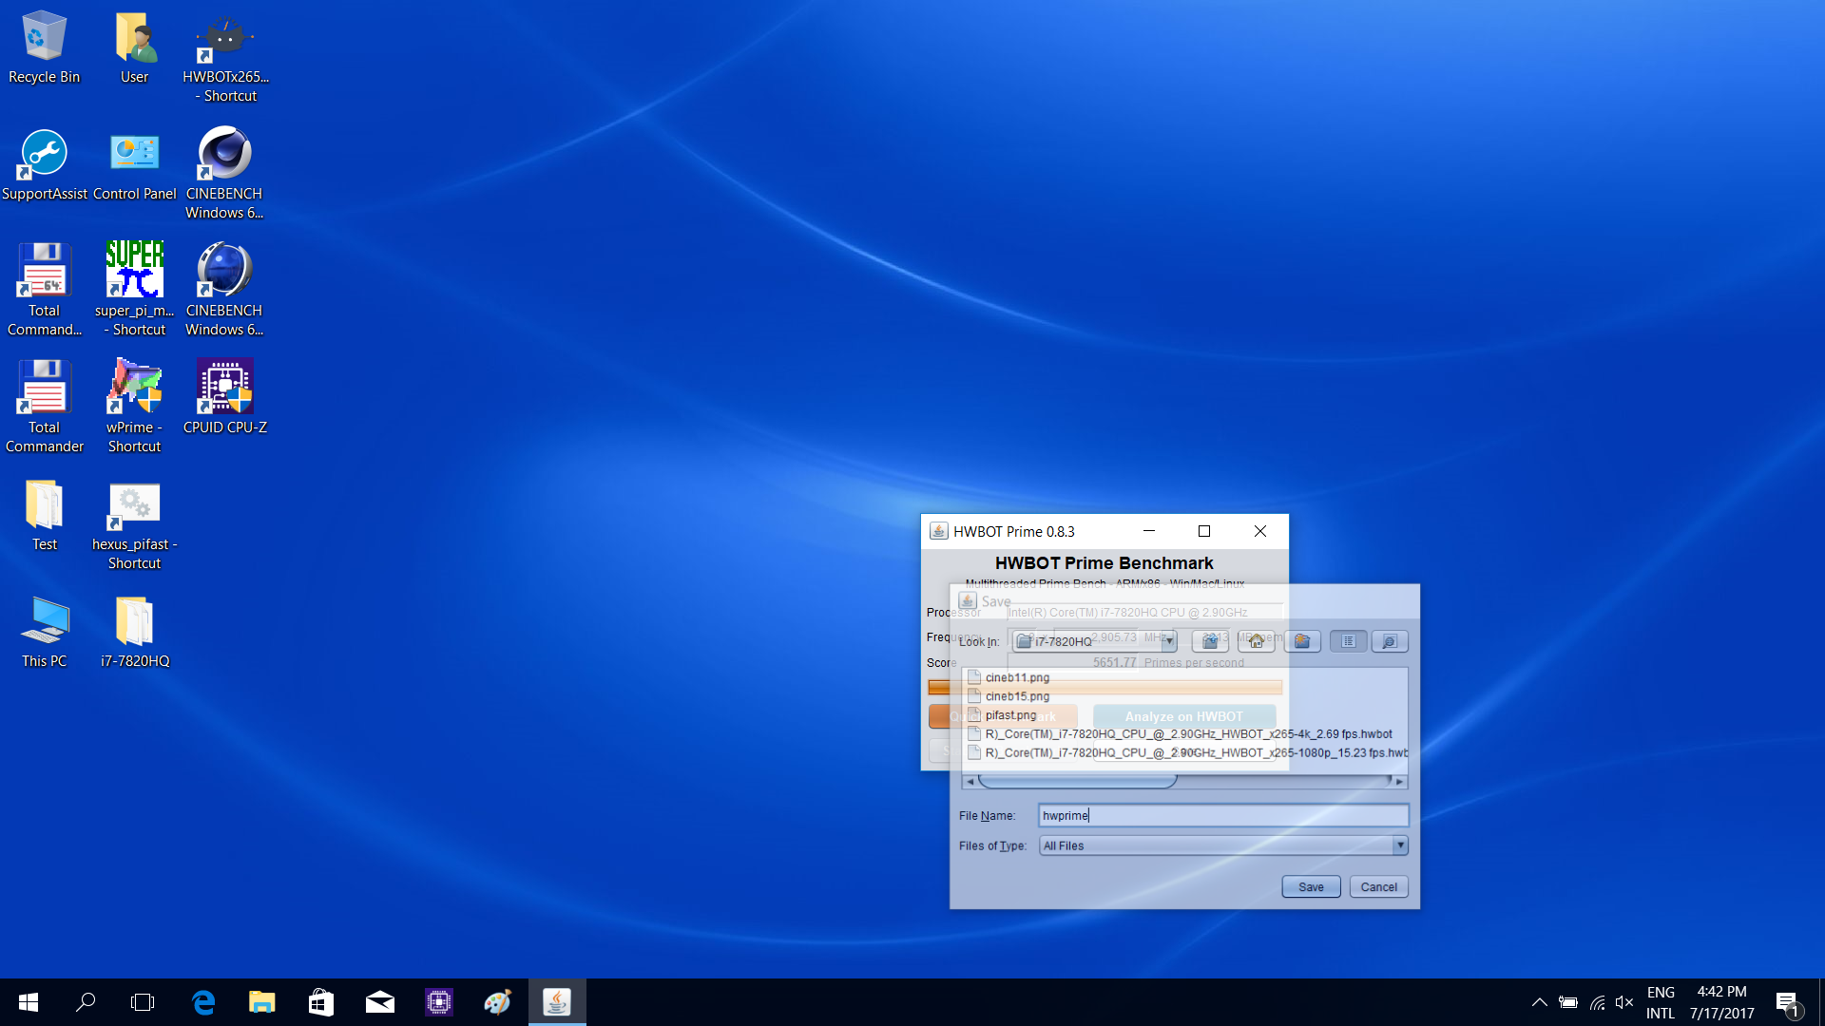This screenshot has width=1825, height=1026.
Task: Open Action Center notifications icon
Action: [1787, 1002]
